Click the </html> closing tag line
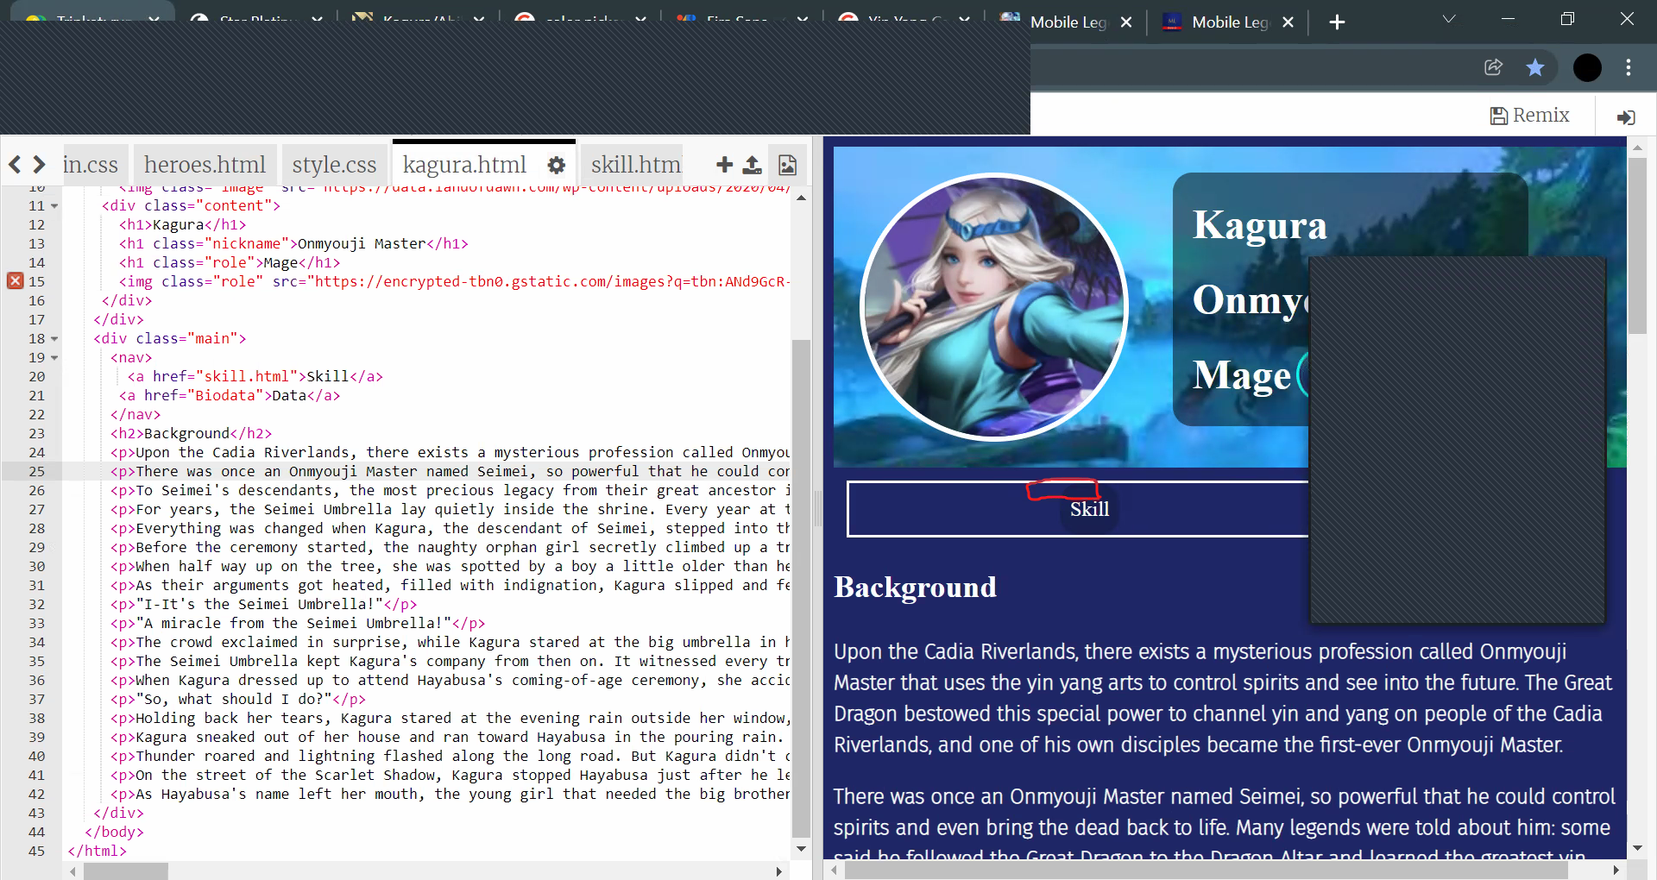Image resolution: width=1657 pixels, height=880 pixels. click(98, 852)
